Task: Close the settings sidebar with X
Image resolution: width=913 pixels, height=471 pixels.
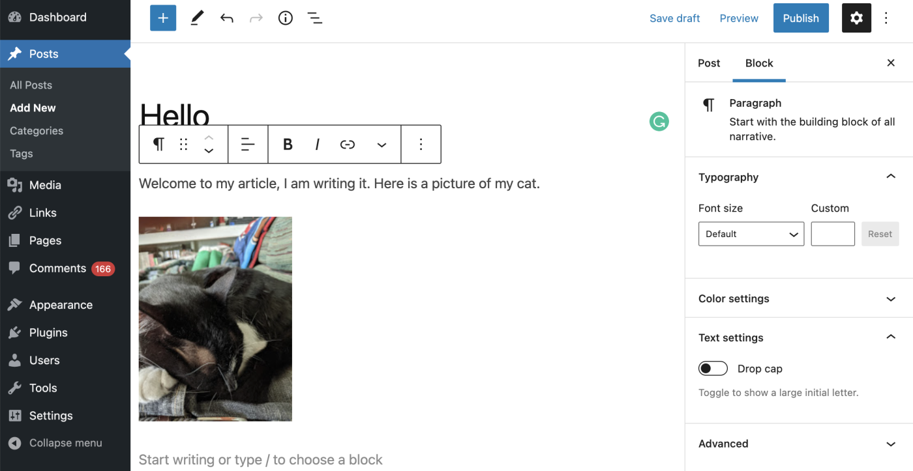Action: [x=891, y=63]
